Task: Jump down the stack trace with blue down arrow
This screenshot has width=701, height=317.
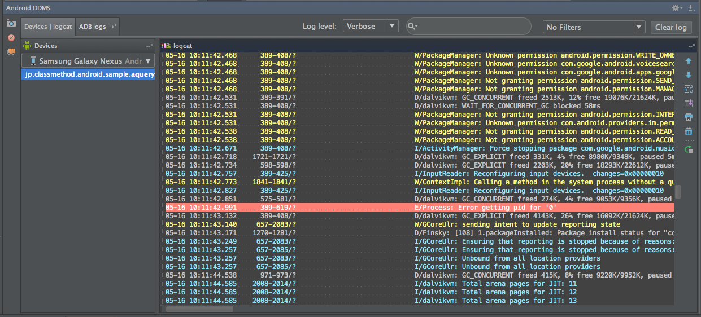Action: coord(688,75)
